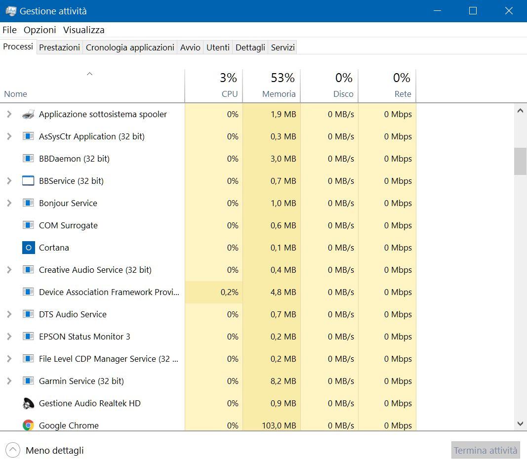
Task: Select the Cortana process icon
Action: pyautogui.click(x=28, y=248)
